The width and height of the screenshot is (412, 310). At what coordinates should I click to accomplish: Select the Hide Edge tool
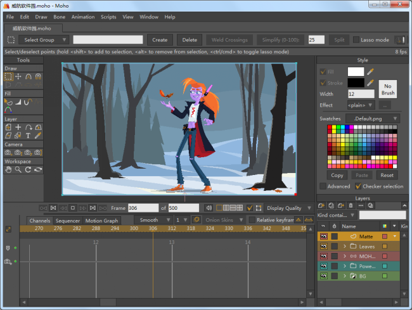coord(29,102)
